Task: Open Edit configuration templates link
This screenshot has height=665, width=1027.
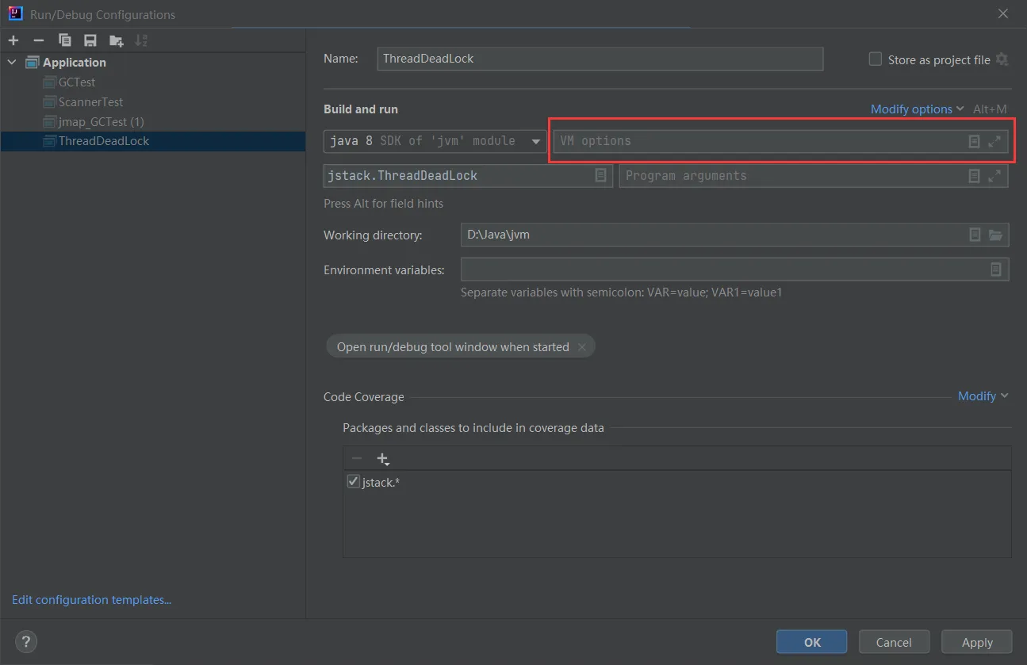Action: (92, 600)
